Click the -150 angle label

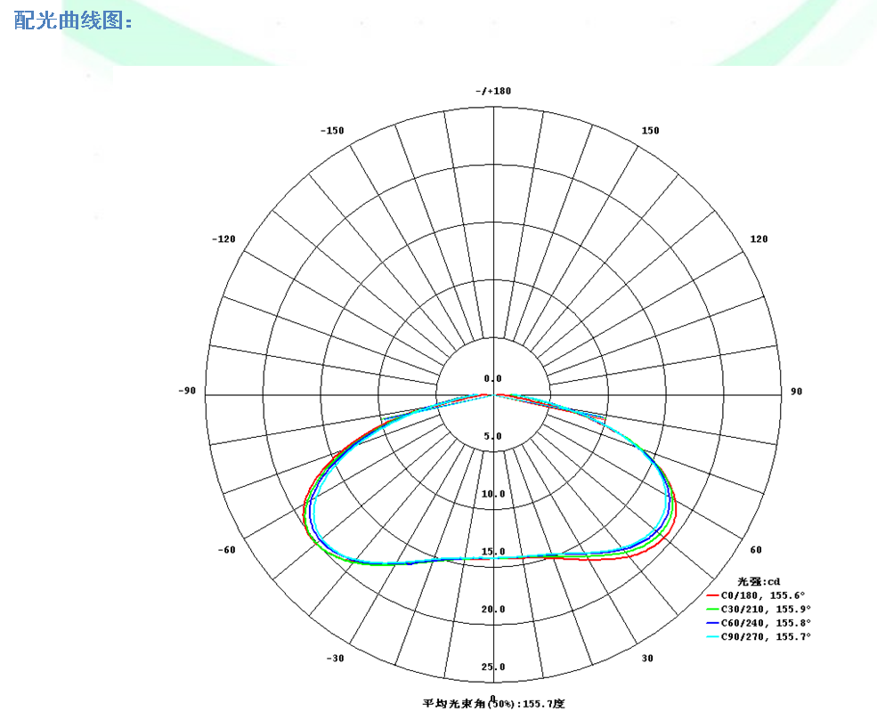point(331,131)
